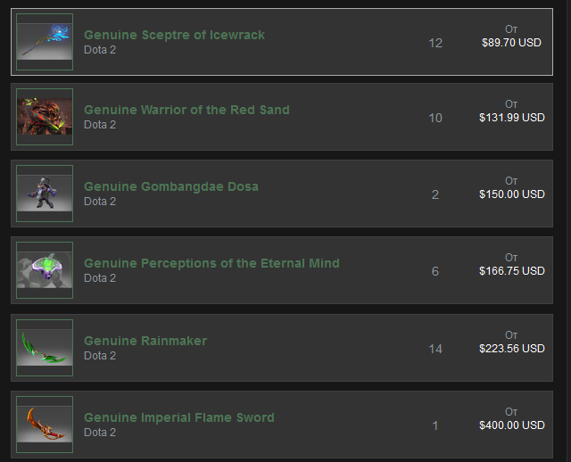This screenshot has width=571, height=462.
Task: Open Genuine Warrior of the Red Sand listing
Action: tap(186, 110)
